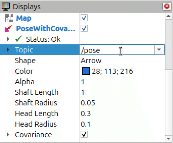Click the PoseWithCovariance arrow icon
The width and height of the screenshot is (173, 143).
(x=9, y=29)
